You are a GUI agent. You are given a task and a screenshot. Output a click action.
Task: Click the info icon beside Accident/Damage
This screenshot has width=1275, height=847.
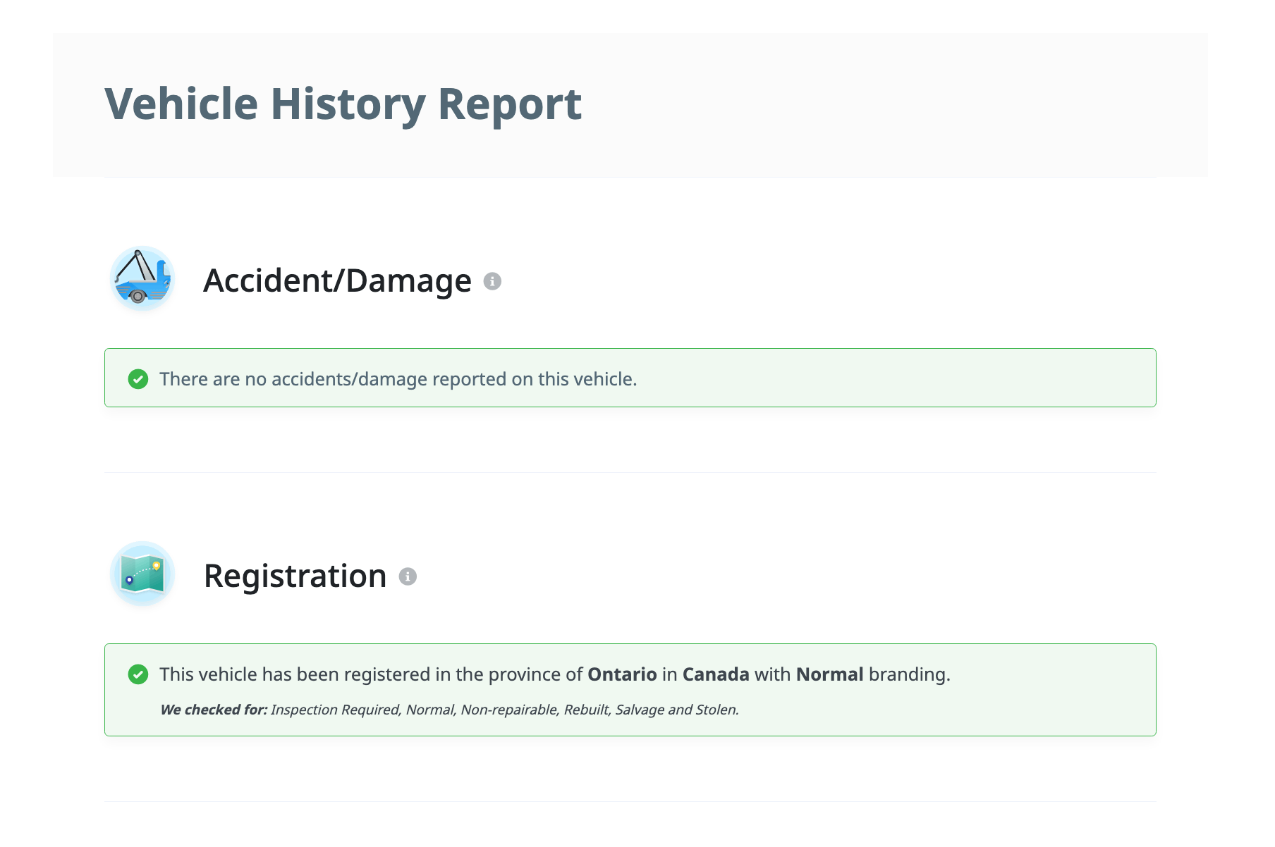click(492, 281)
